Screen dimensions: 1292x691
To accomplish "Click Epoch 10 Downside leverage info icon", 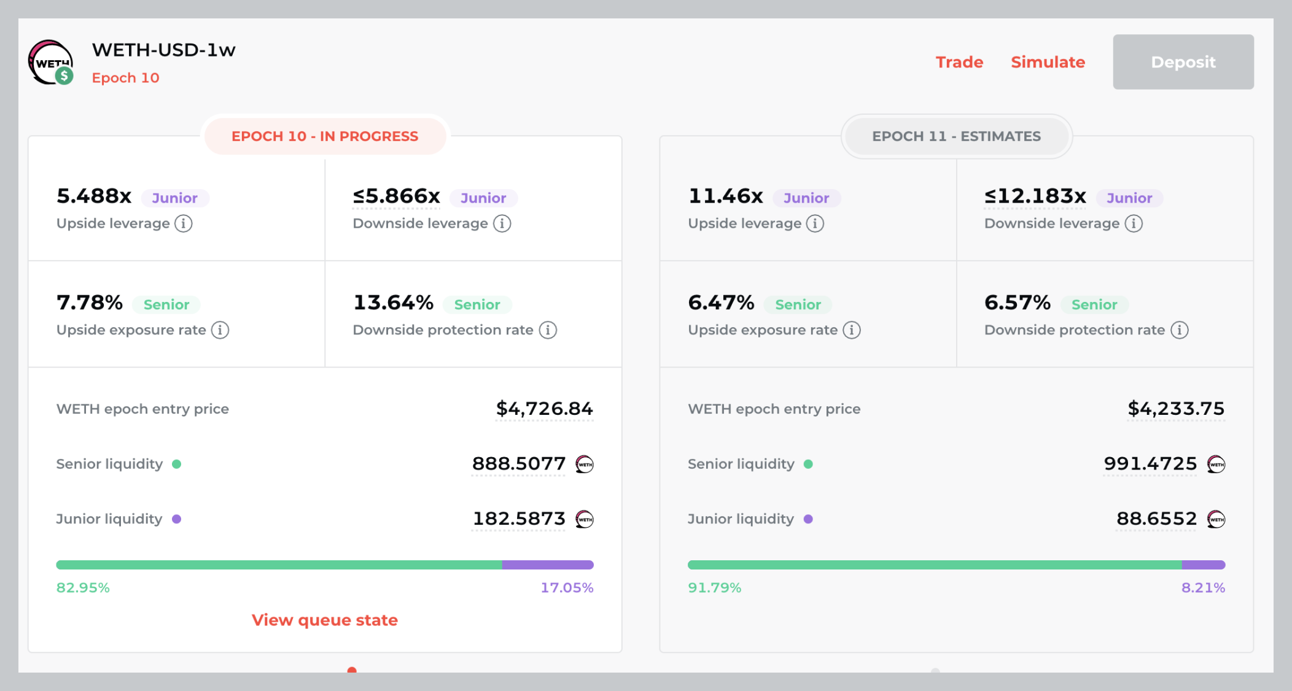I will coord(502,223).
